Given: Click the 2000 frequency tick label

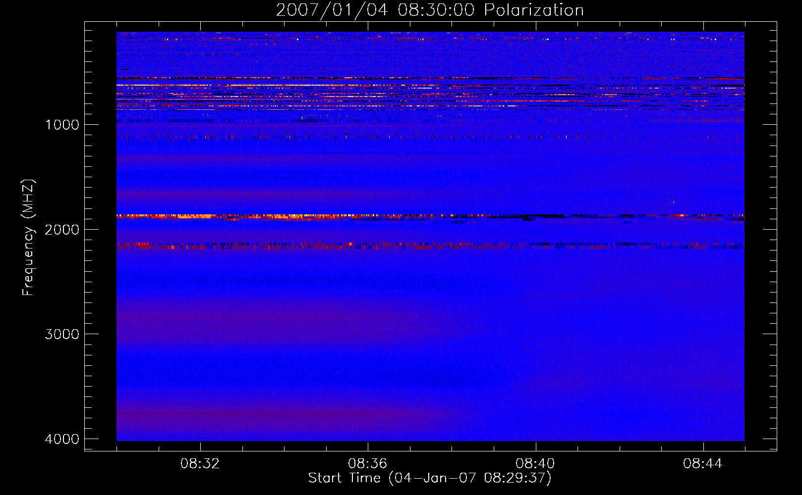Looking at the screenshot, I should pos(62,229).
